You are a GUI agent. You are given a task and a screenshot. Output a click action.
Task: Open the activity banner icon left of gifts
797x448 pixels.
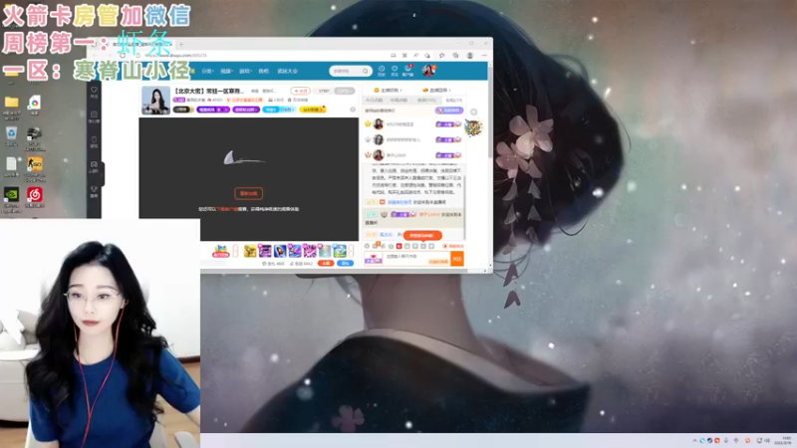tap(220, 251)
